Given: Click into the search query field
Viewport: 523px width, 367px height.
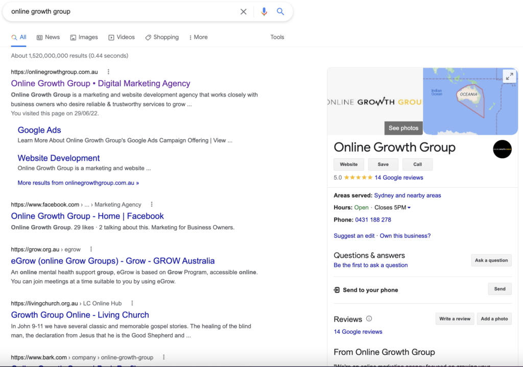Looking at the screenshot, I should (124, 12).
